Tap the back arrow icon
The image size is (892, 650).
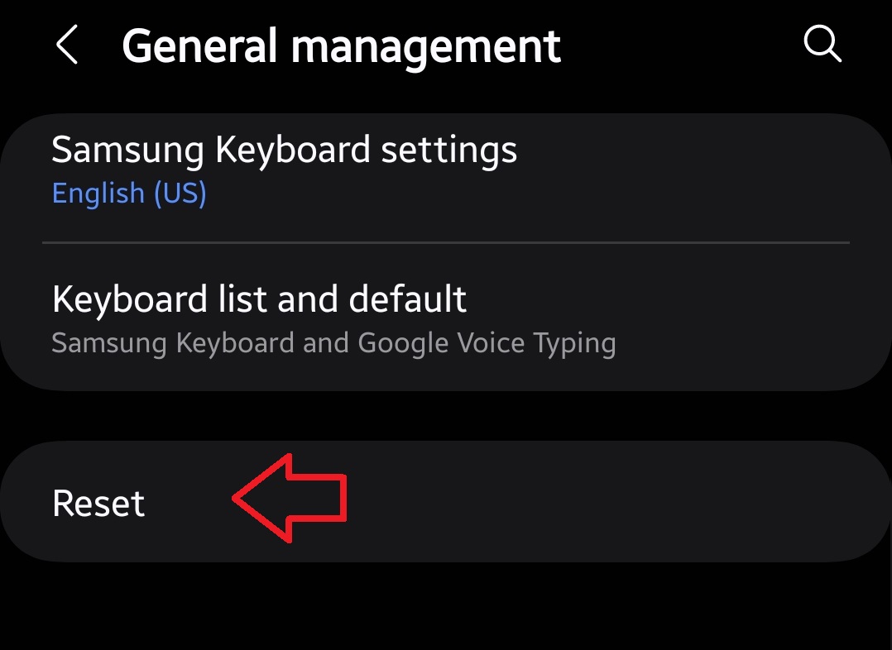67,45
